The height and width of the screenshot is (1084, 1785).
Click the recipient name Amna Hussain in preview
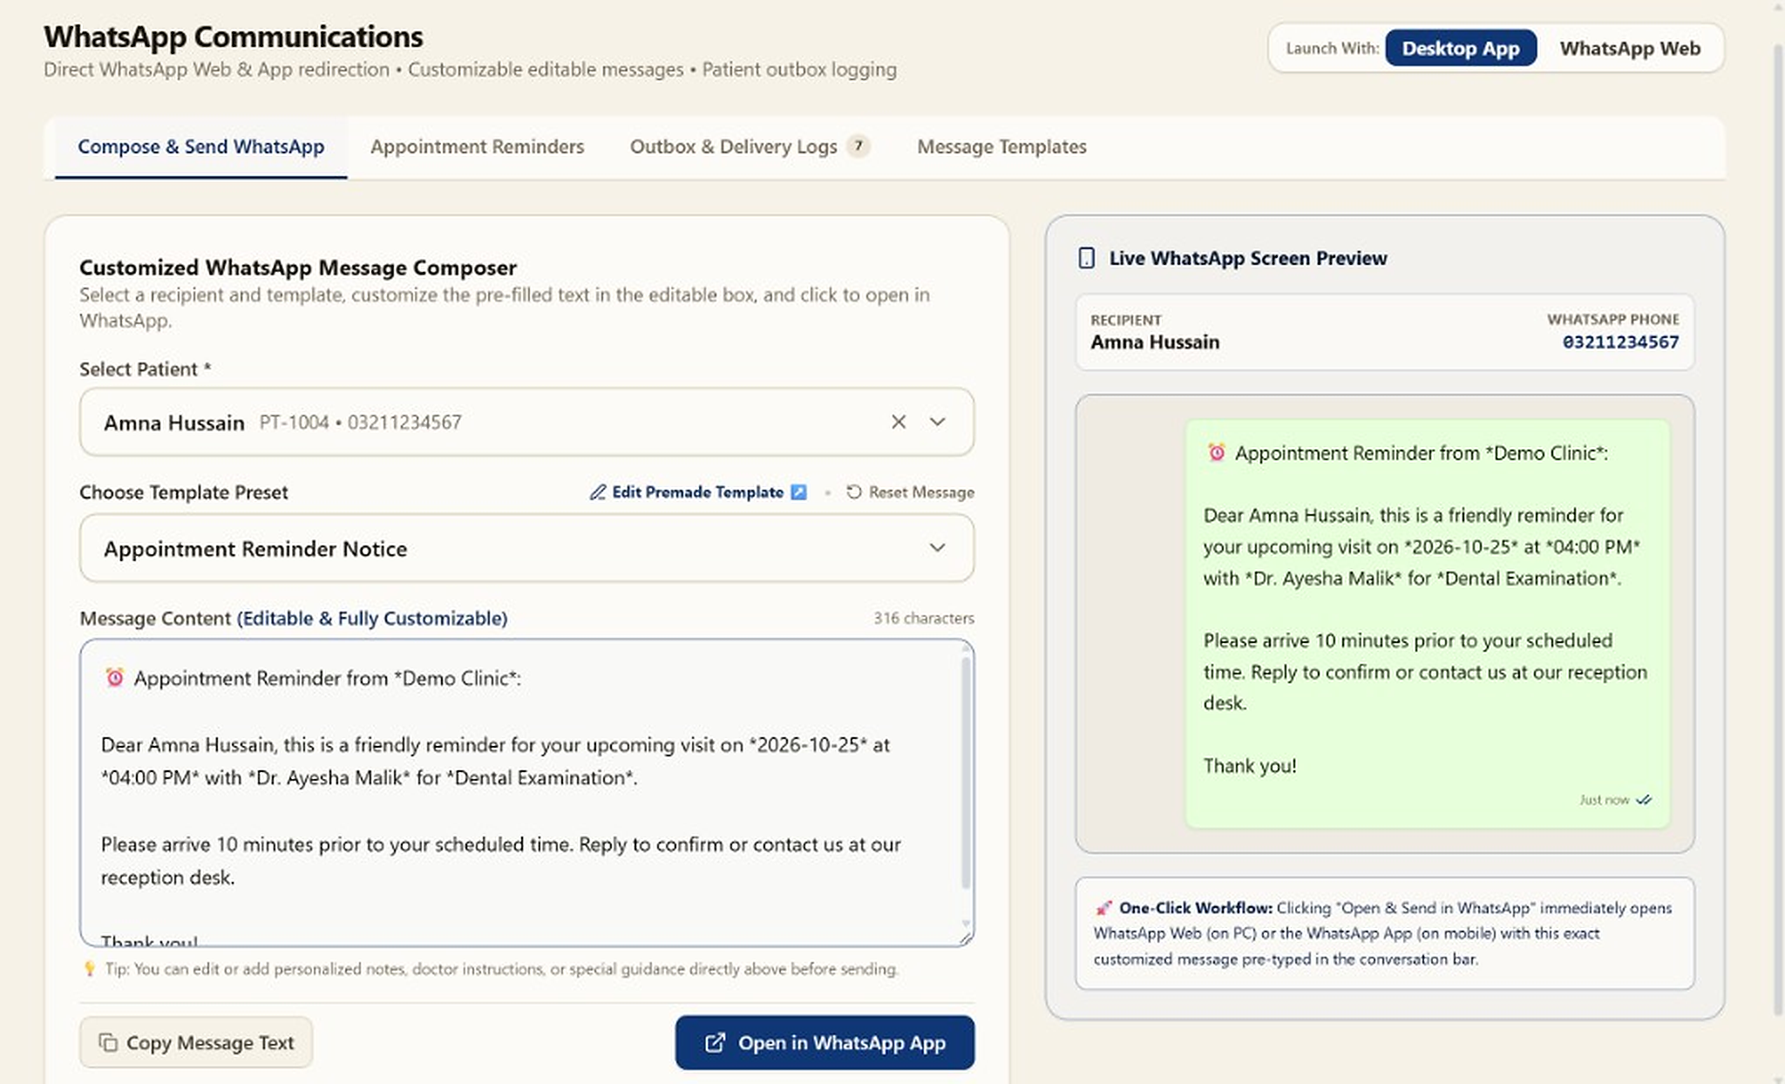point(1155,342)
